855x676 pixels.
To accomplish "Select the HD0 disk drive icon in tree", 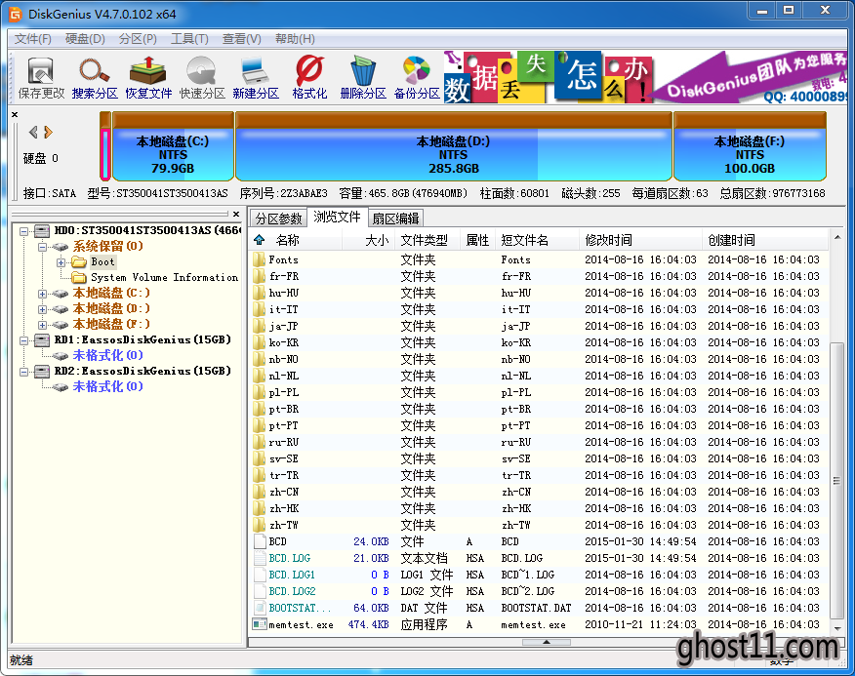I will pyautogui.click(x=42, y=230).
